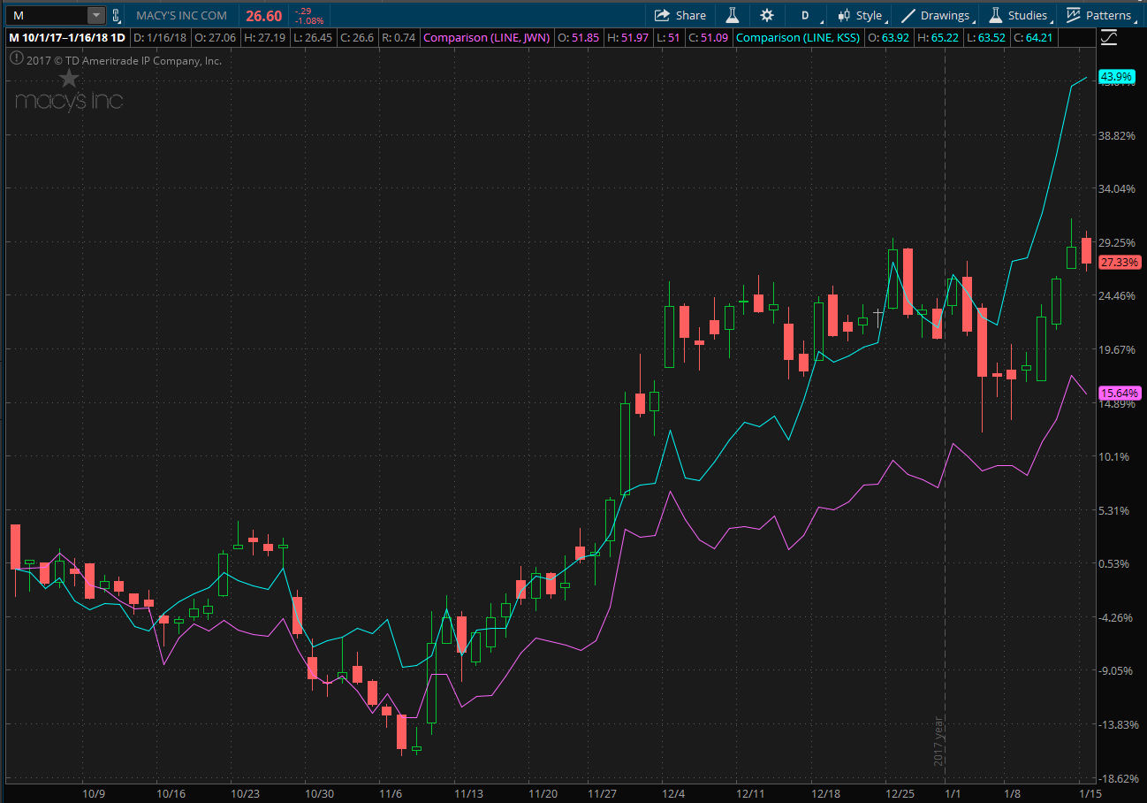Click the info icon beside copyright notice
1147x803 pixels.
pos(15,60)
